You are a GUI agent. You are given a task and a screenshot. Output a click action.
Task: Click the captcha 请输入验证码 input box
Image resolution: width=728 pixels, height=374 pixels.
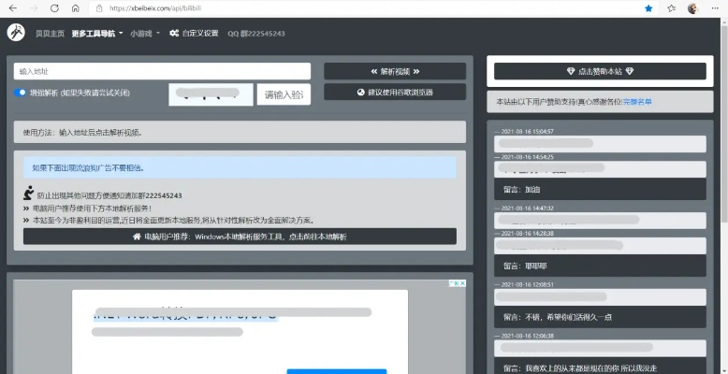point(284,93)
